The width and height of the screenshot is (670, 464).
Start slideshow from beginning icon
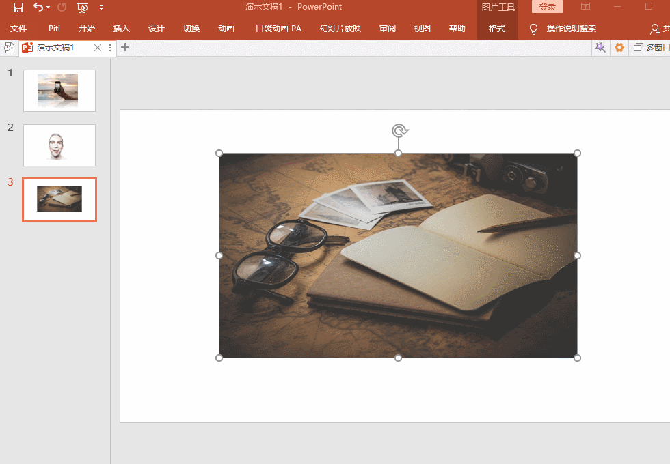[x=82, y=8]
